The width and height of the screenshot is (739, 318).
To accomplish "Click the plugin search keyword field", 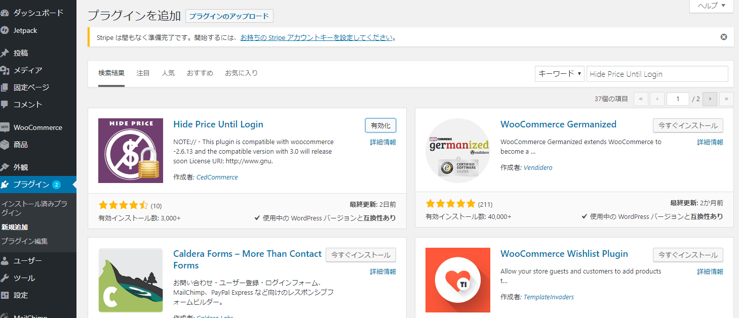I will pos(657,74).
